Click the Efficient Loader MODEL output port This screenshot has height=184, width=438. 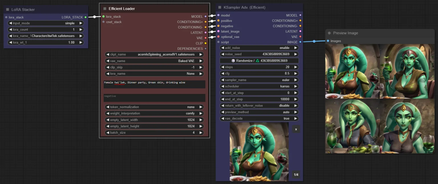(206, 17)
